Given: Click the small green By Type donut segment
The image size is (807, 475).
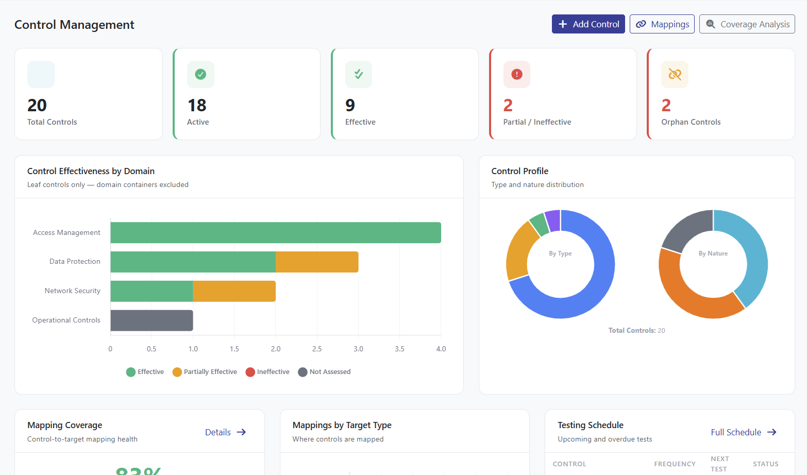Looking at the screenshot, I should pos(539,225).
